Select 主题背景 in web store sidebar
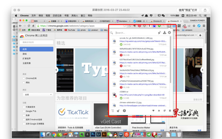222x139 pixels. click(x=26, y=63)
